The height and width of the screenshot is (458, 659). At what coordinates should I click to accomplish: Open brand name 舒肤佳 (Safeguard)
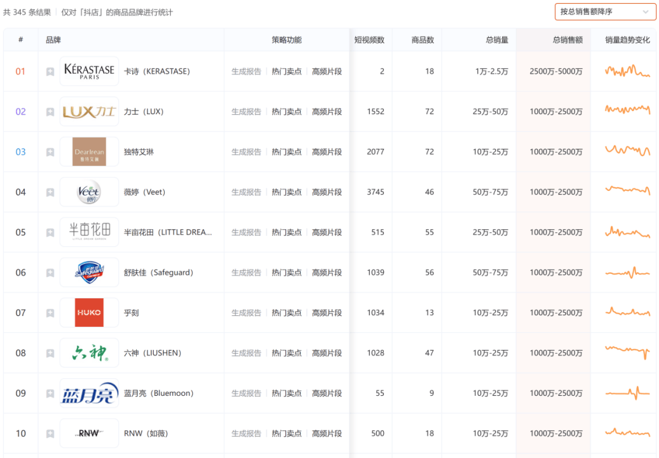point(159,273)
